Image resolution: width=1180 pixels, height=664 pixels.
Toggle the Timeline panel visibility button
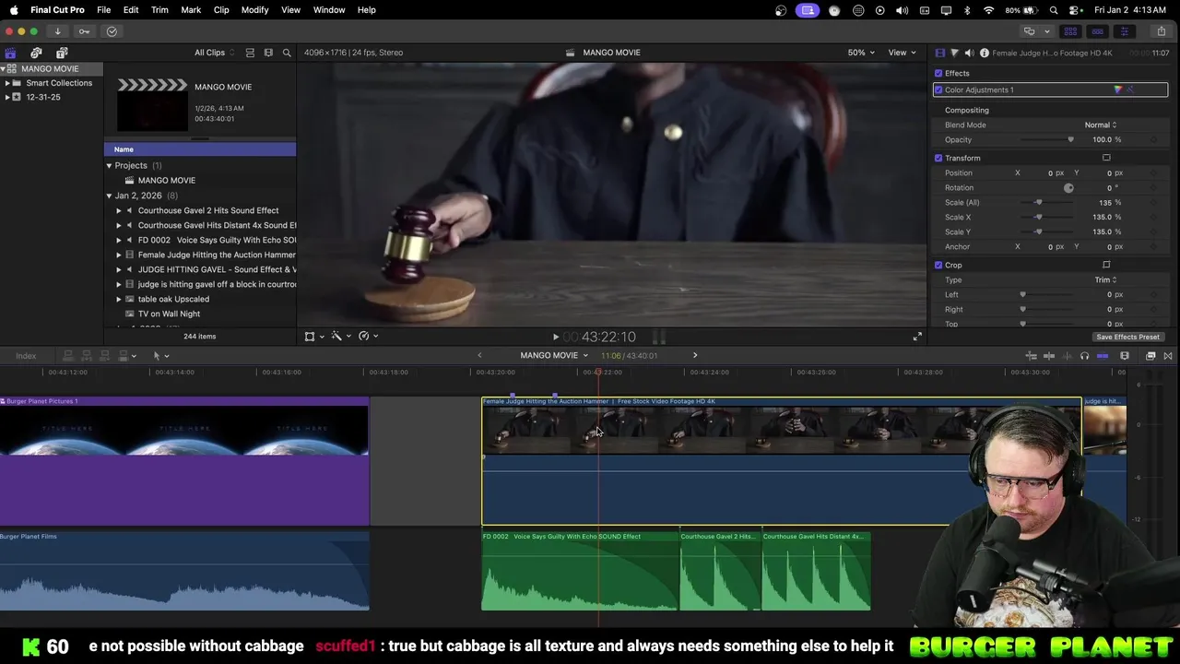1097,31
